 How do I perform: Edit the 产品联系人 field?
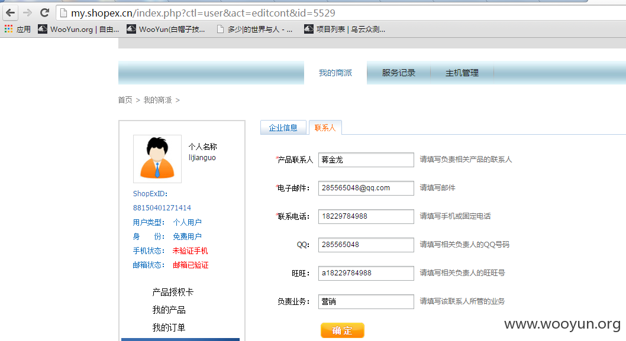click(366, 160)
